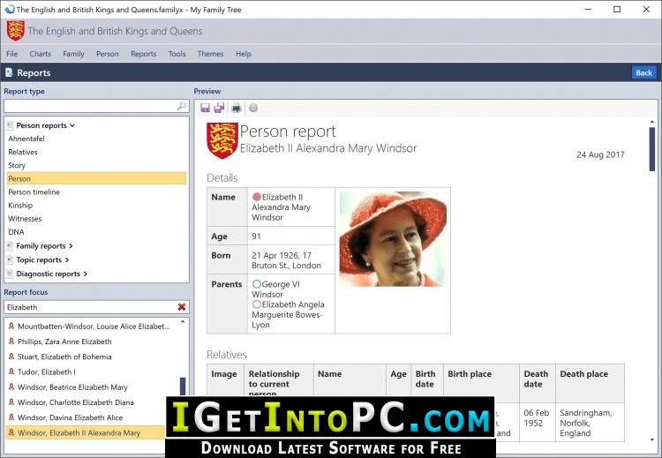The image size is (662, 458).
Task: Open the Tools menu
Action: [177, 54]
